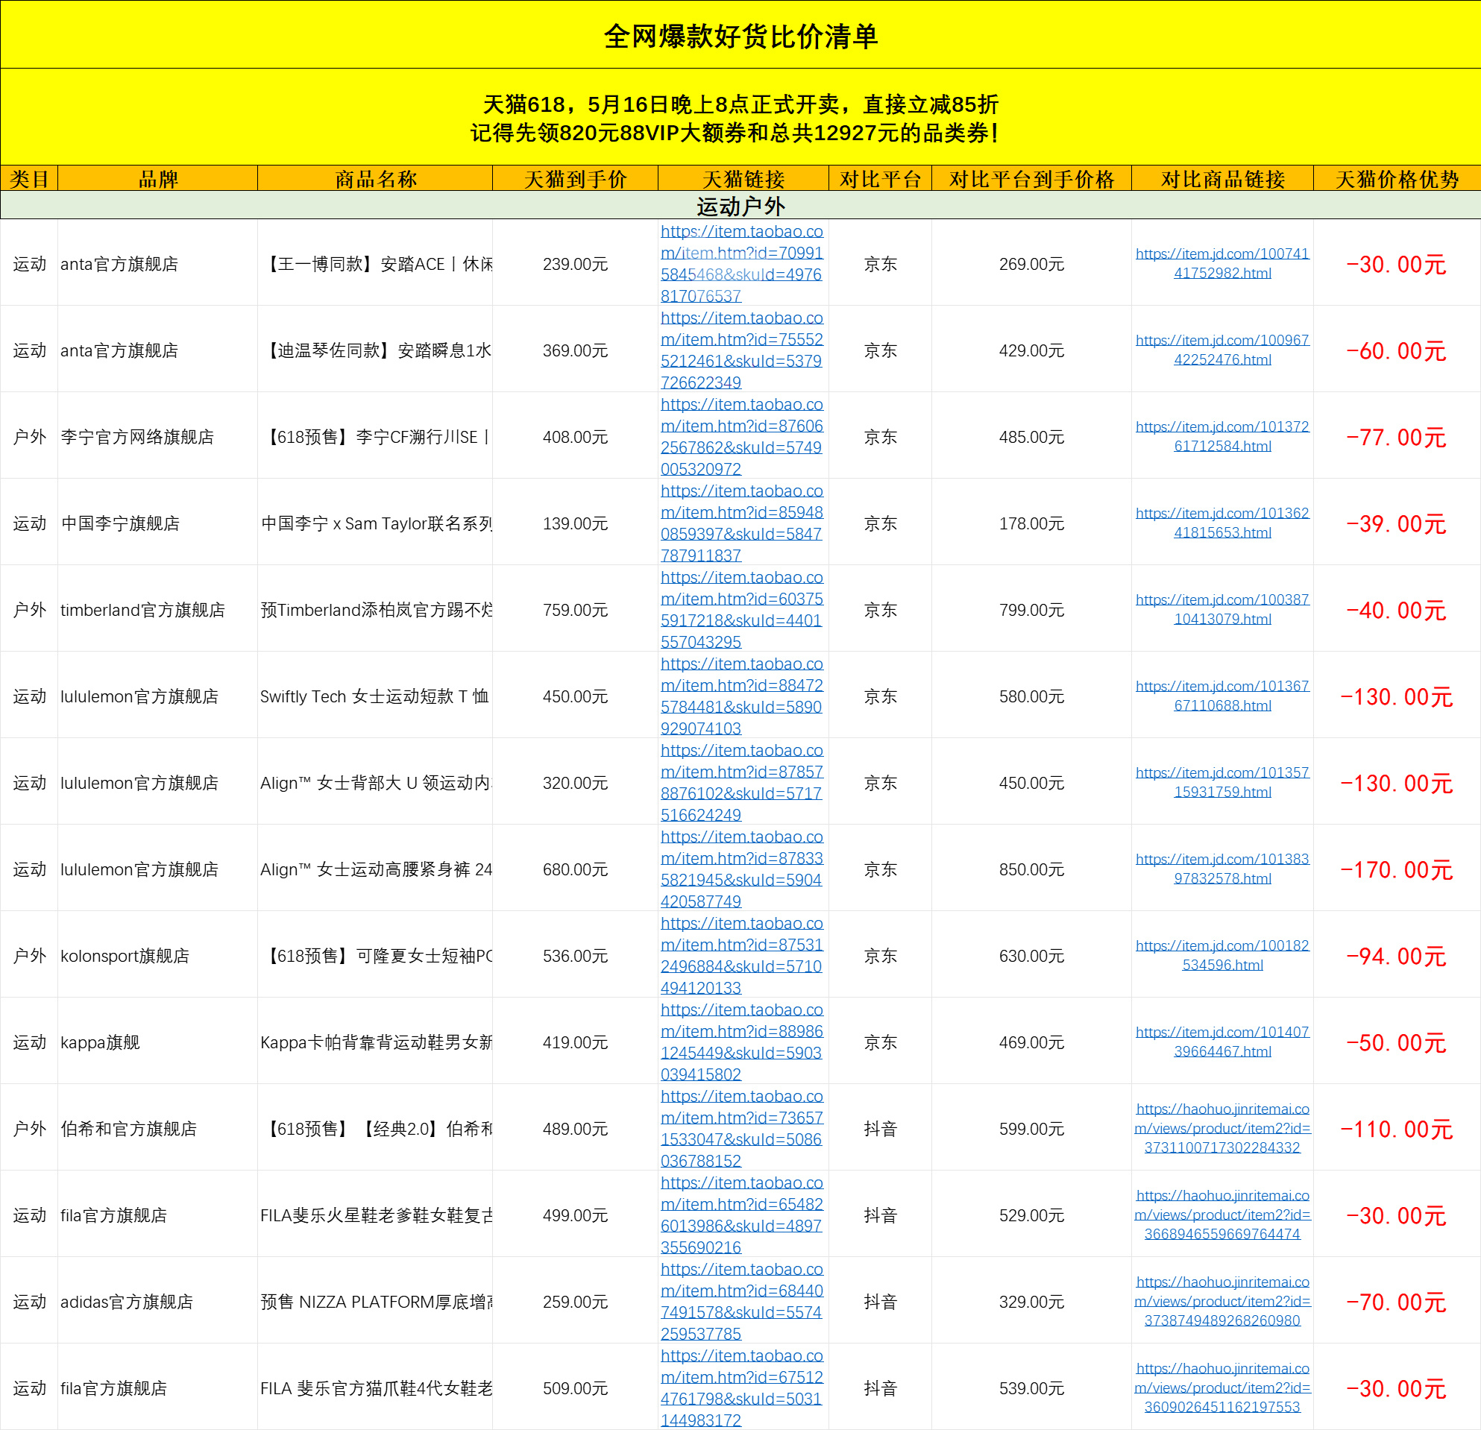Select price advantage cell -39.00元

tap(1397, 523)
